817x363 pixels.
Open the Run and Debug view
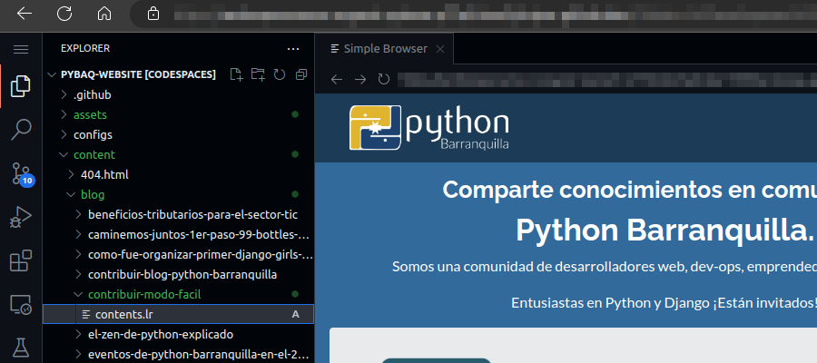[x=21, y=217]
